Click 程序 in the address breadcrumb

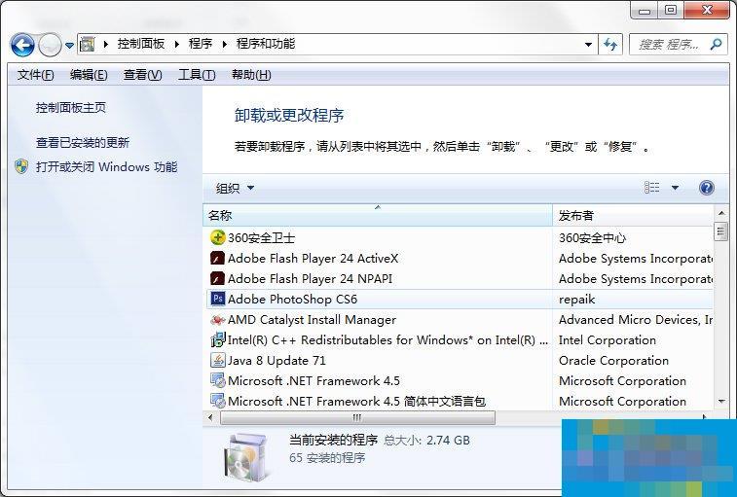click(201, 44)
